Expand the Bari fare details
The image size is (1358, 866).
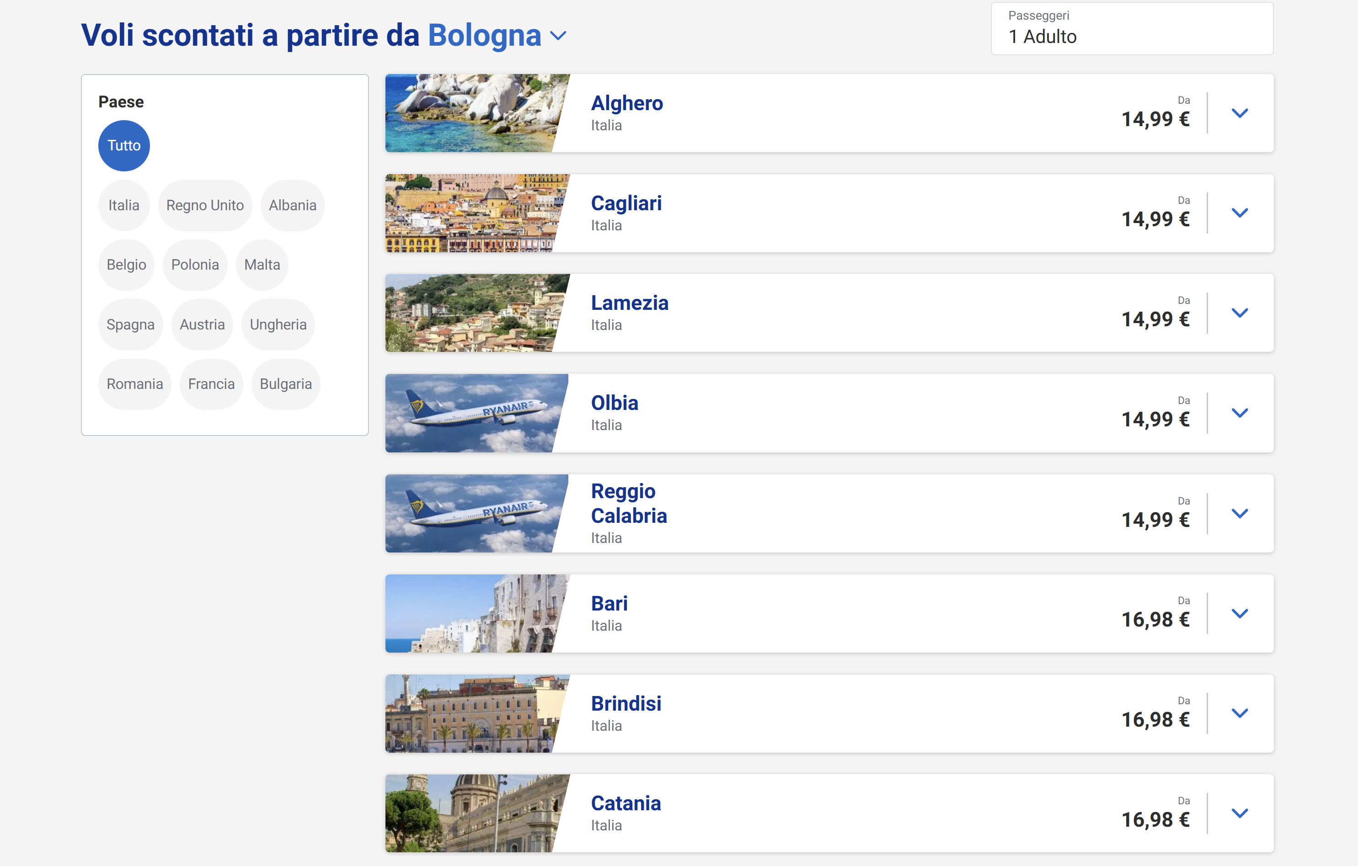coord(1239,614)
